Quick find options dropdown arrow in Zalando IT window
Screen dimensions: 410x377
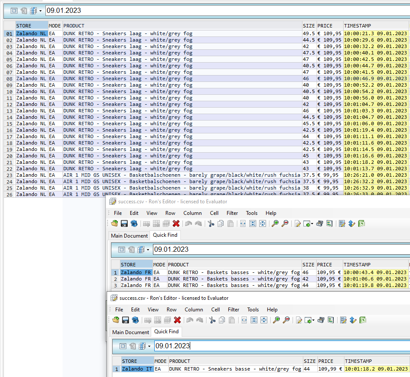pos(149,346)
